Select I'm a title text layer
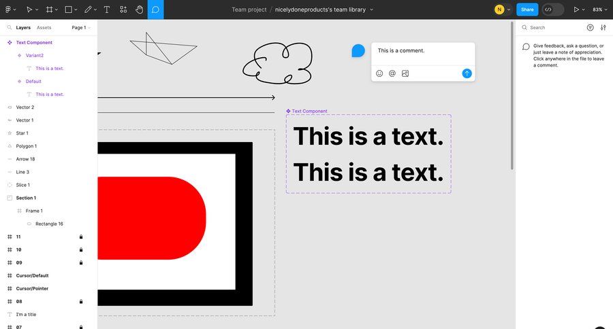 pyautogui.click(x=26, y=315)
